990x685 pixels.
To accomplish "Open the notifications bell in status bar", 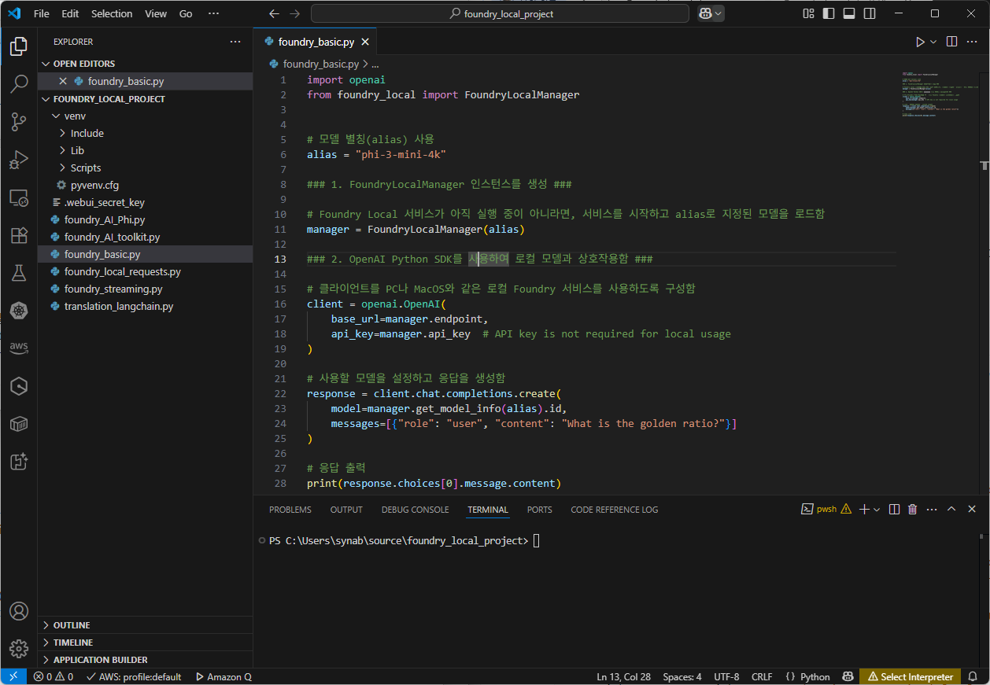I will point(973,676).
